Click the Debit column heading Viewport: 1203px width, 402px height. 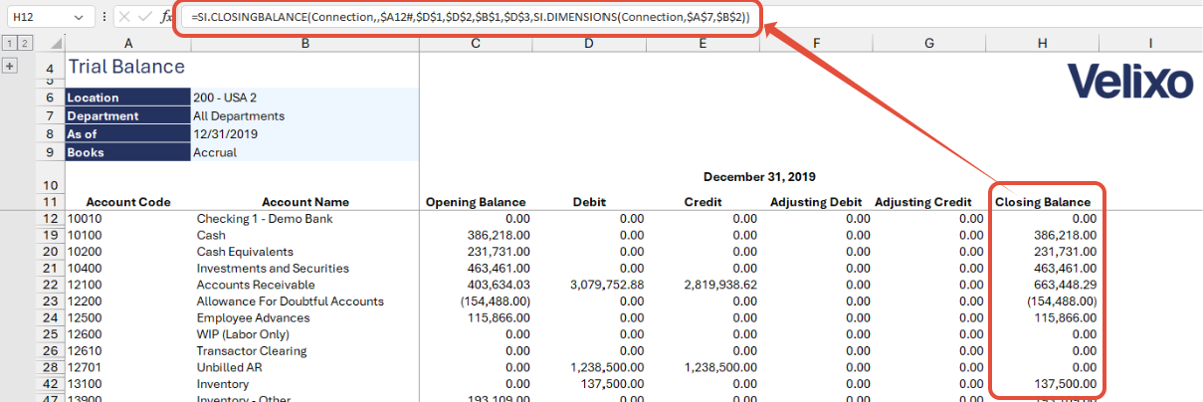[x=589, y=202]
